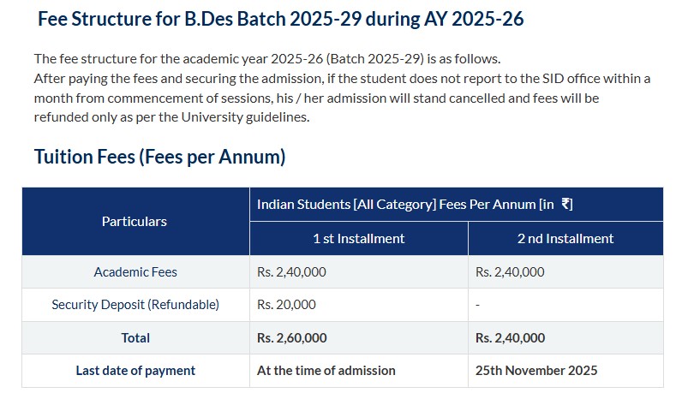Click the second installment total Rs. 2,40,000
This screenshot has height=399, width=676.
pos(510,337)
